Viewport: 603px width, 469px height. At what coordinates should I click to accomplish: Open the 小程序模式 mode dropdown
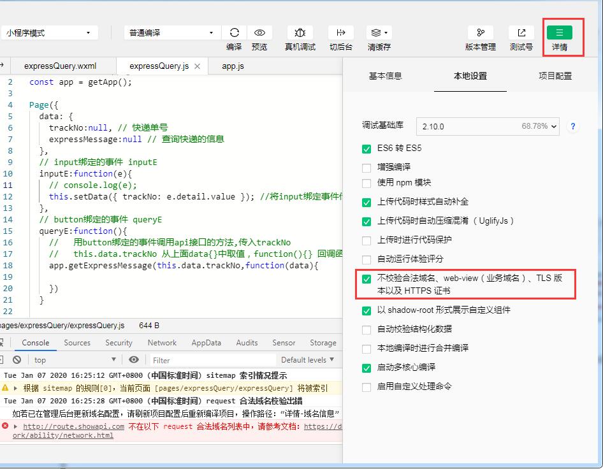49,32
